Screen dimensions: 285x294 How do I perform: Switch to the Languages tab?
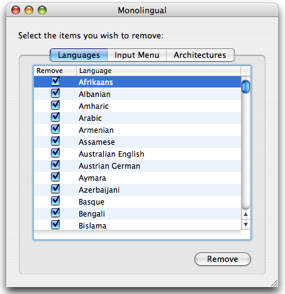(x=79, y=55)
